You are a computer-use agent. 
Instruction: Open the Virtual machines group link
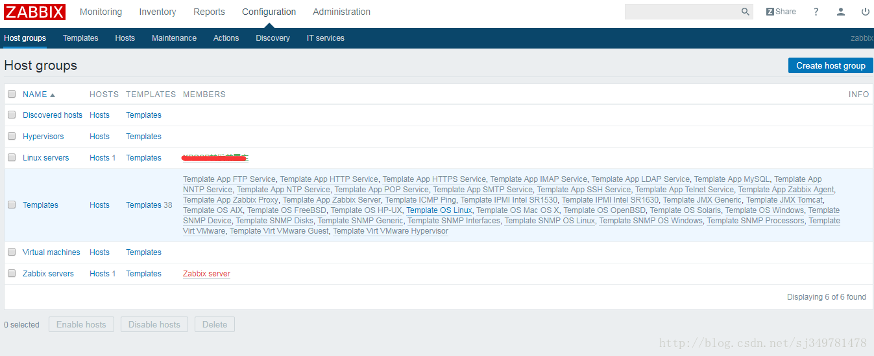[51, 252]
